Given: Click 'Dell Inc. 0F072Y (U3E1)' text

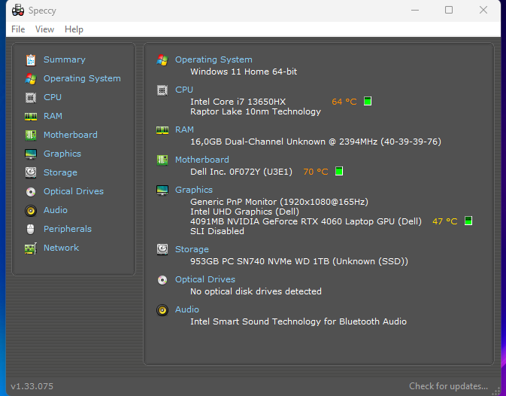Looking at the screenshot, I should (x=241, y=172).
